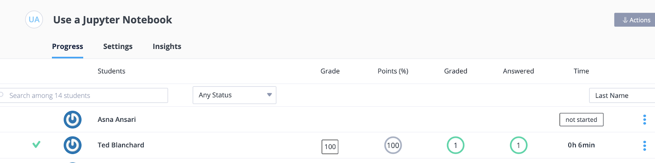
Task: Click Ted Blanchard's grade box showing 100
Action: (330, 147)
